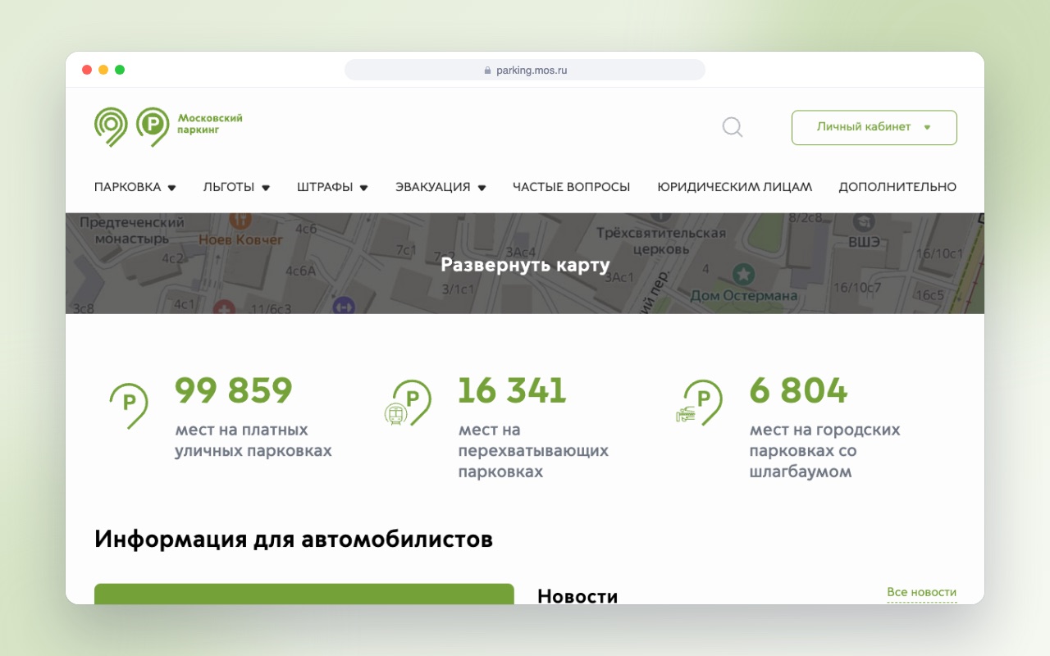Click the ВШЭ education marker on map
The height and width of the screenshot is (656, 1050).
point(863,221)
